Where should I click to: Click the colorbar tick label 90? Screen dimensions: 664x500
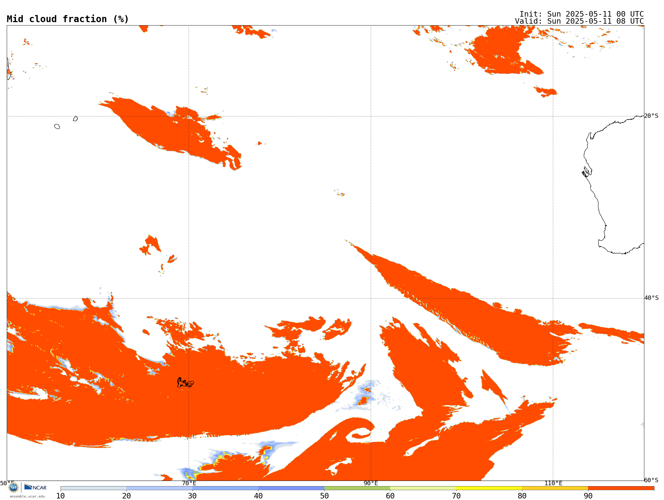pyautogui.click(x=588, y=496)
